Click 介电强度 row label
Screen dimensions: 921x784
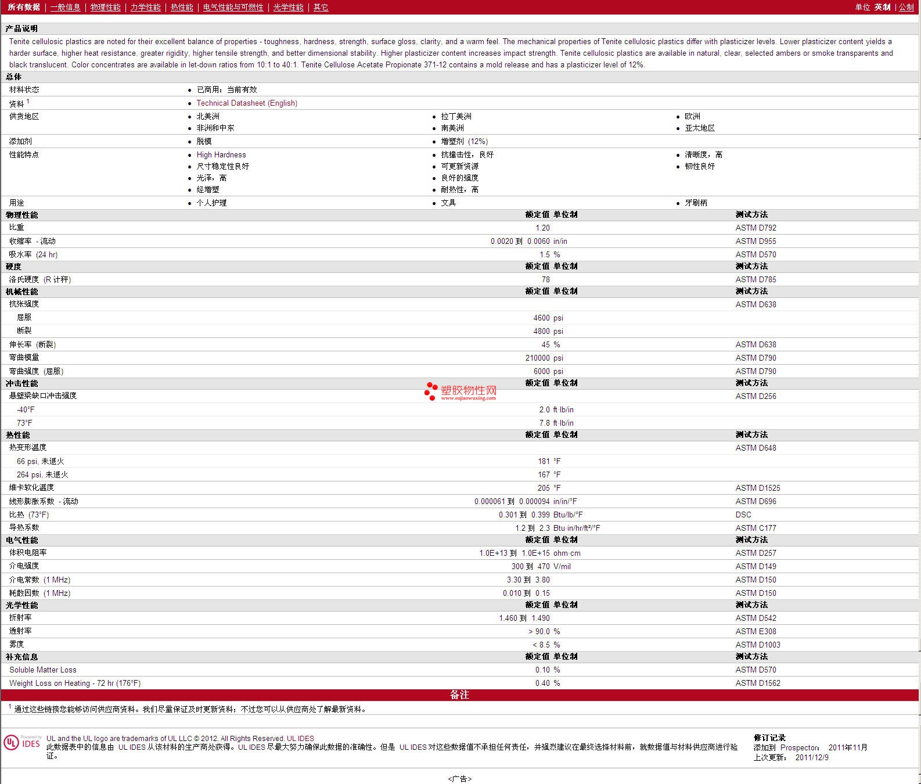[x=24, y=566]
